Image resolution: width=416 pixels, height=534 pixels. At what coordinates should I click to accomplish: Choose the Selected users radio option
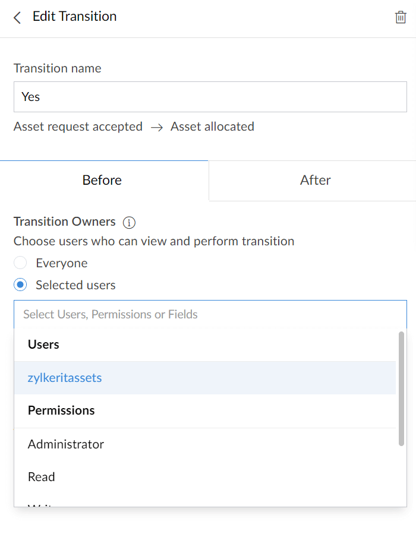[20, 285]
